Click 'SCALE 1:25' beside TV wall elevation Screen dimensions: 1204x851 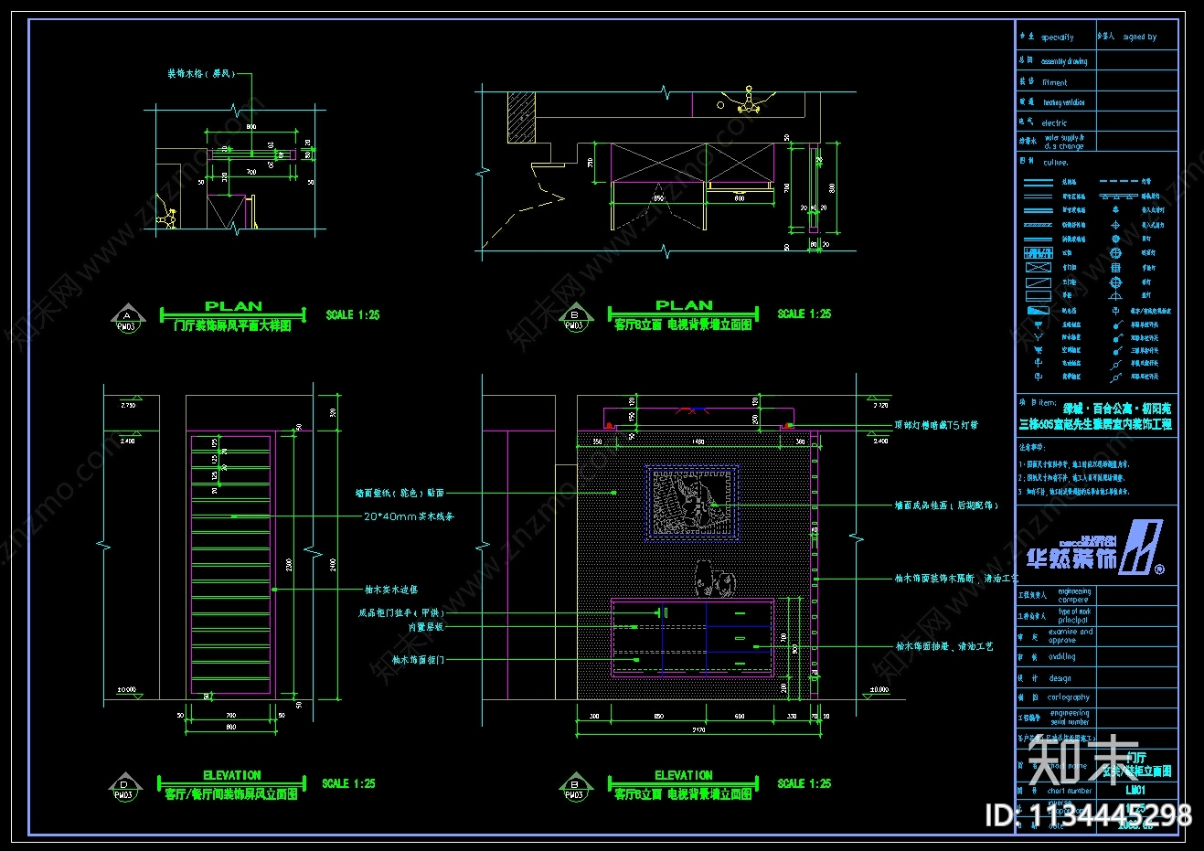(x=804, y=783)
